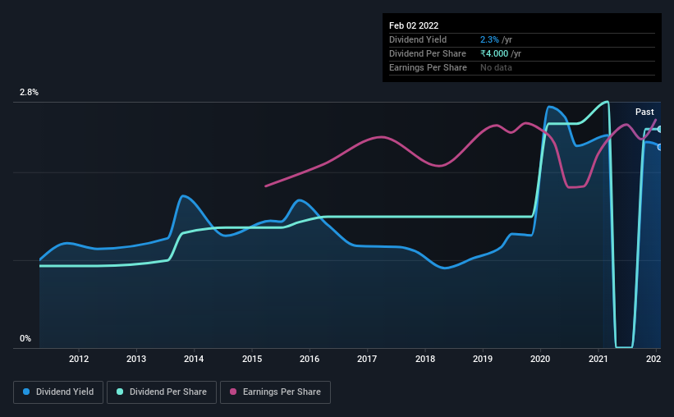Select the 2012 label on the x-axis
Image resolution: width=674 pixels, height=417 pixels.
click(x=79, y=359)
